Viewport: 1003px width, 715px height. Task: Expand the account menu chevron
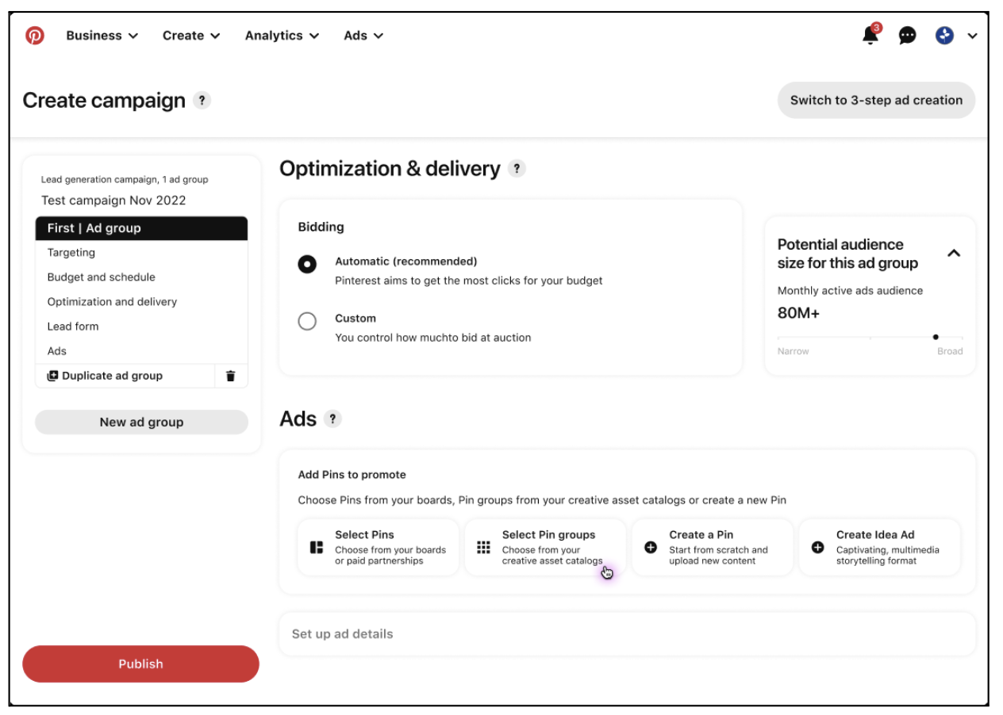coord(972,36)
